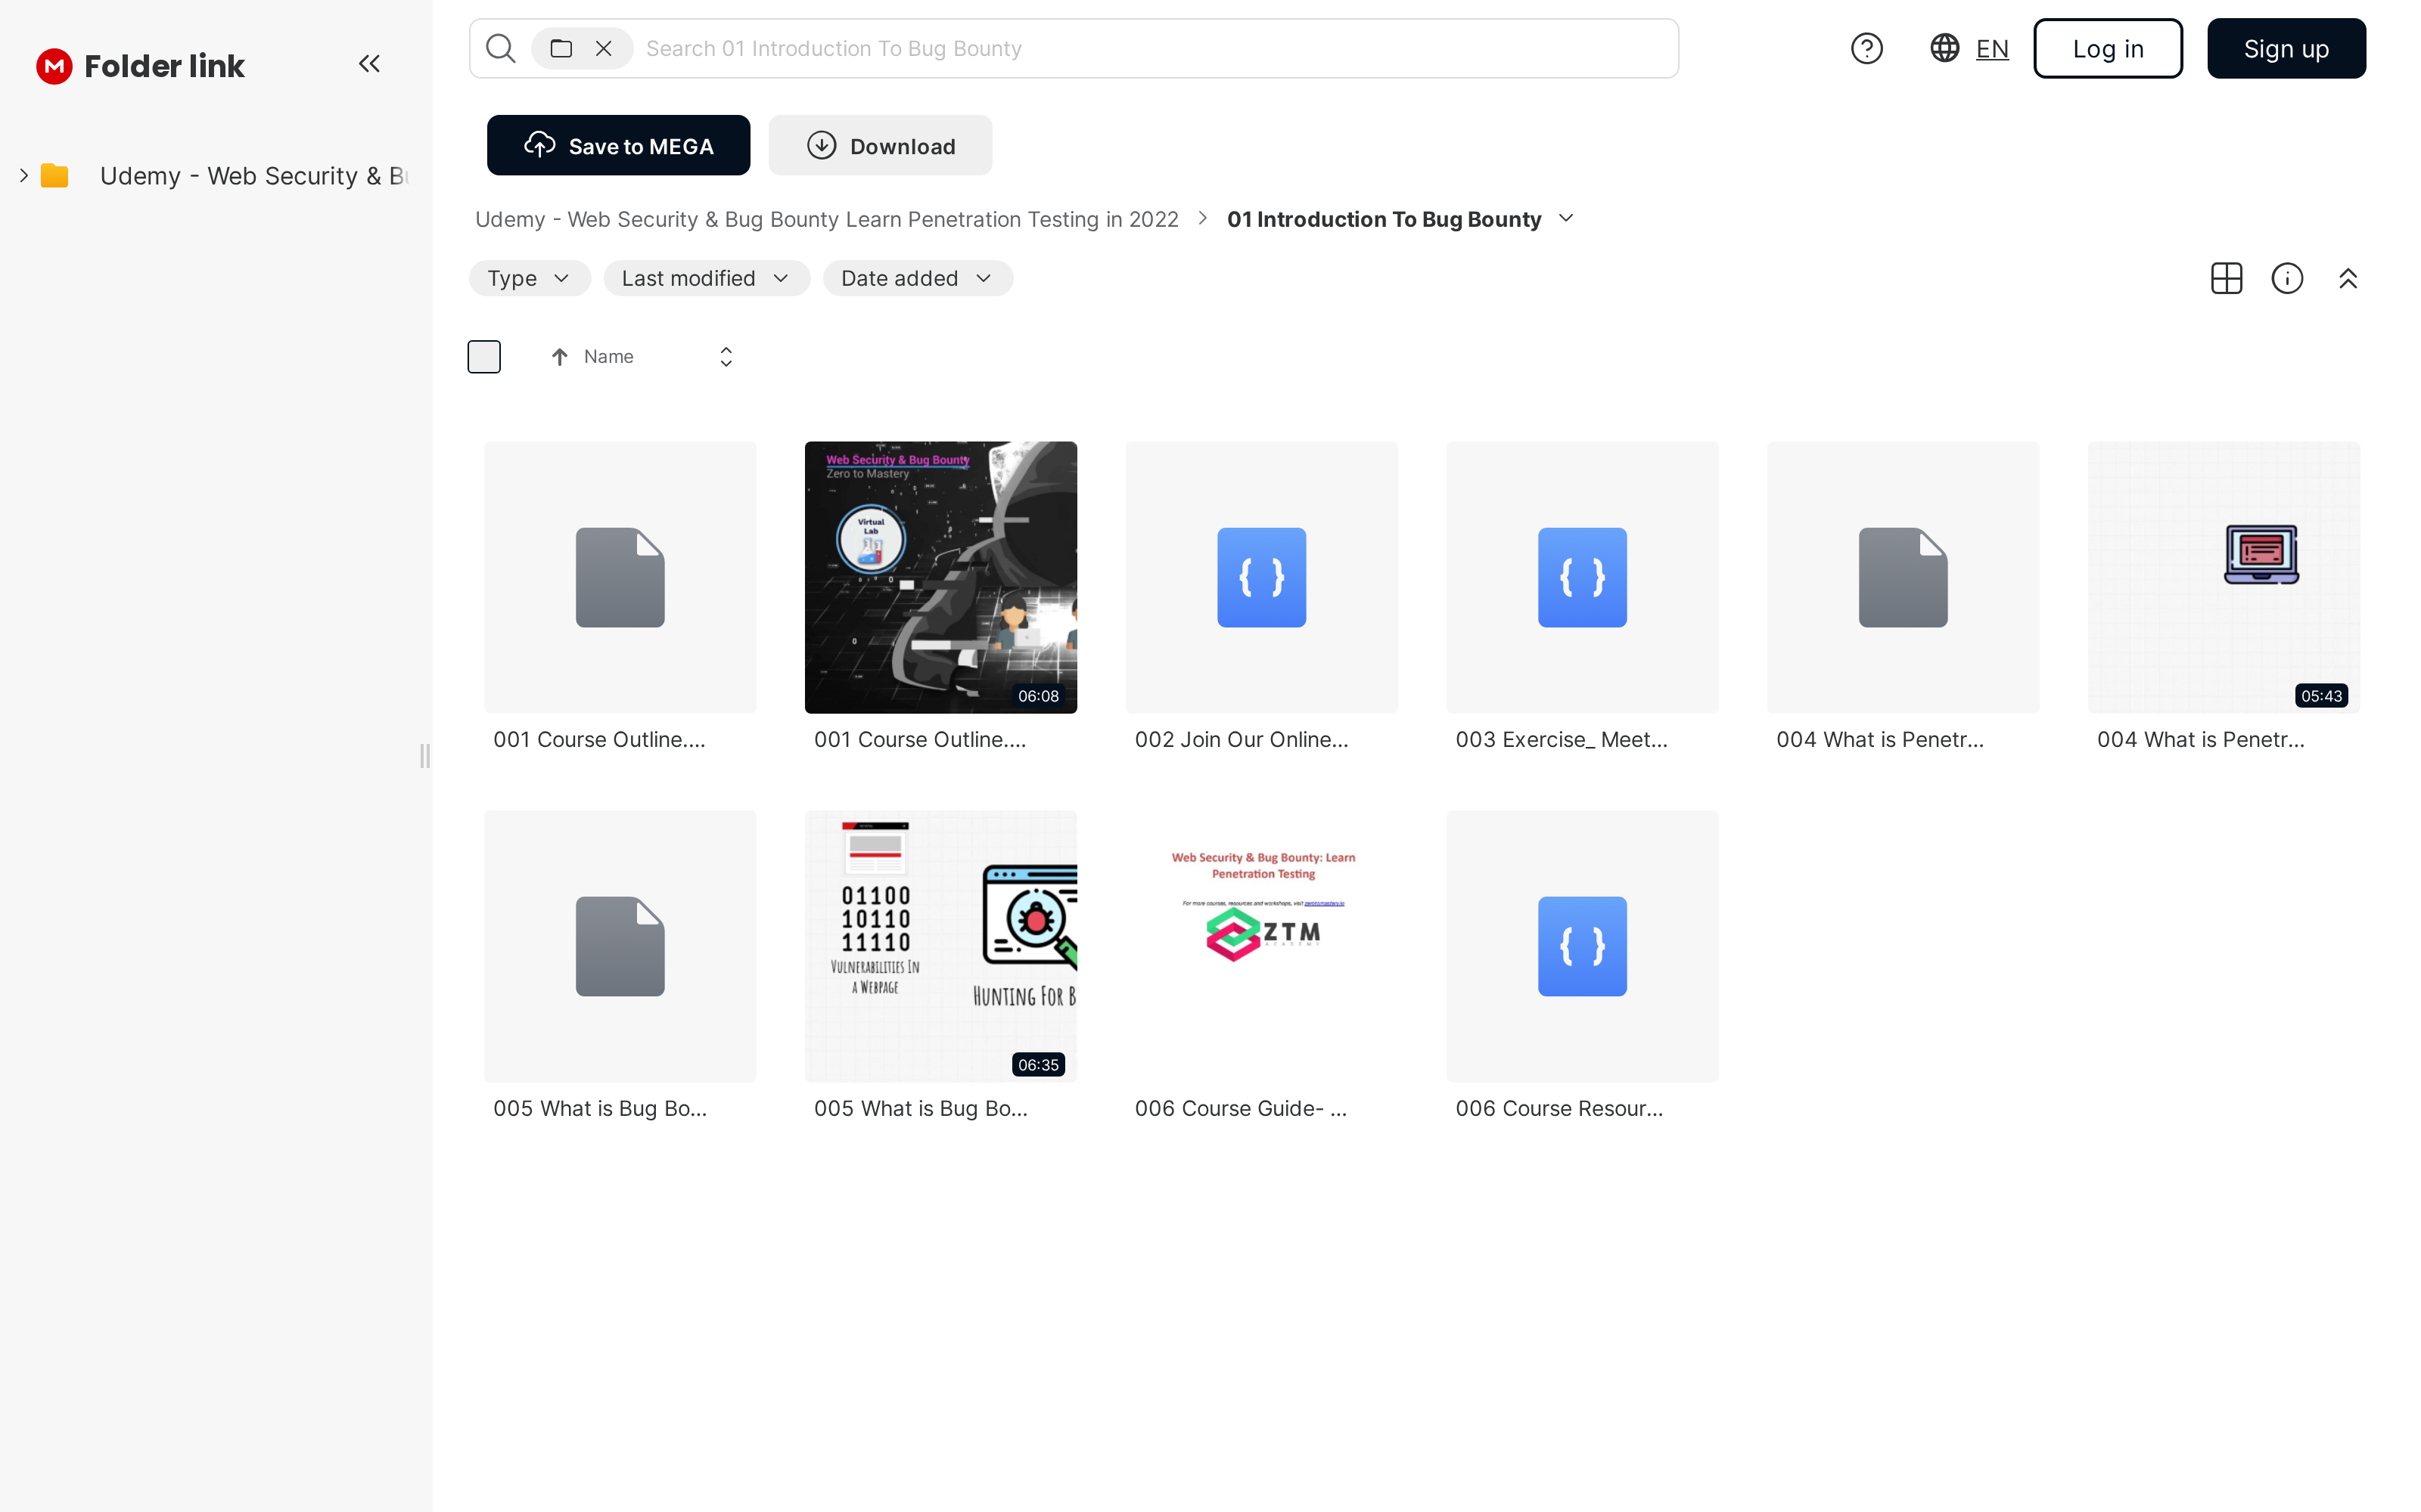The width and height of the screenshot is (2421, 1512).
Task: Click the Download button
Action: (881, 146)
